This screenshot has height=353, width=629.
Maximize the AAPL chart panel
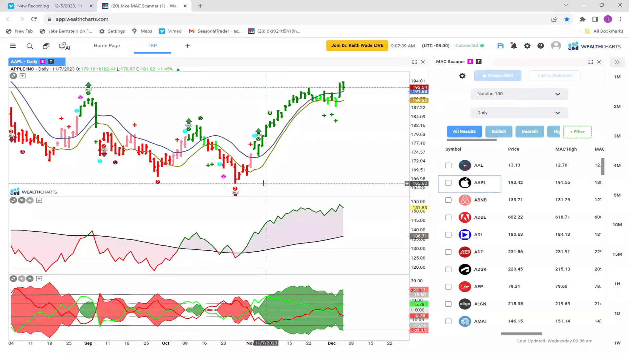pyautogui.click(x=414, y=62)
